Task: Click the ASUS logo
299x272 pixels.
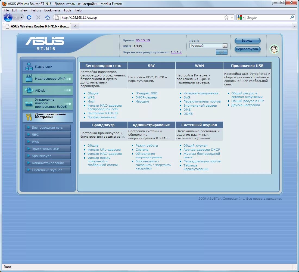Action: click(45, 41)
